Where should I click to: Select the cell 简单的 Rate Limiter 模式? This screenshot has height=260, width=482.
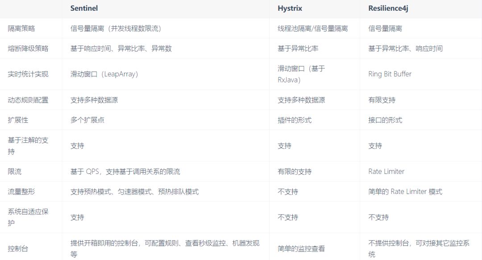click(x=405, y=192)
